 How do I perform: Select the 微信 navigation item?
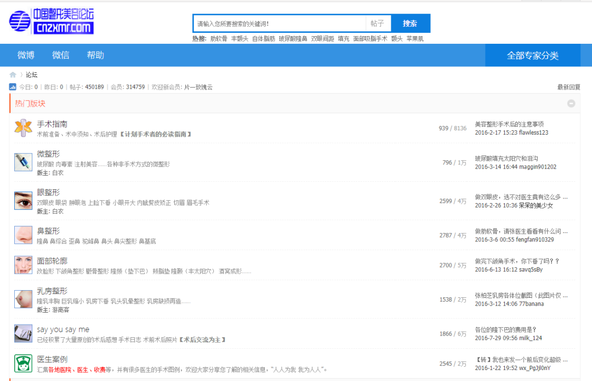tap(61, 55)
